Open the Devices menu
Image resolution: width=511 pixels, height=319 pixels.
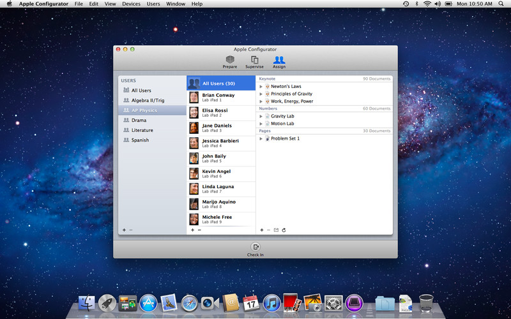coord(131,4)
